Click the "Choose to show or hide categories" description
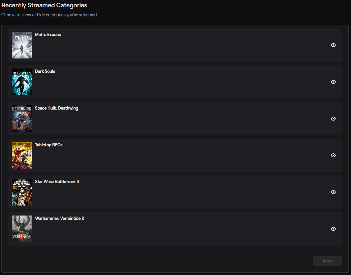Image resolution: width=351 pixels, height=275 pixels. pyautogui.click(x=49, y=15)
